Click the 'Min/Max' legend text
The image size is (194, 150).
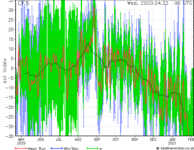tap(71, 148)
